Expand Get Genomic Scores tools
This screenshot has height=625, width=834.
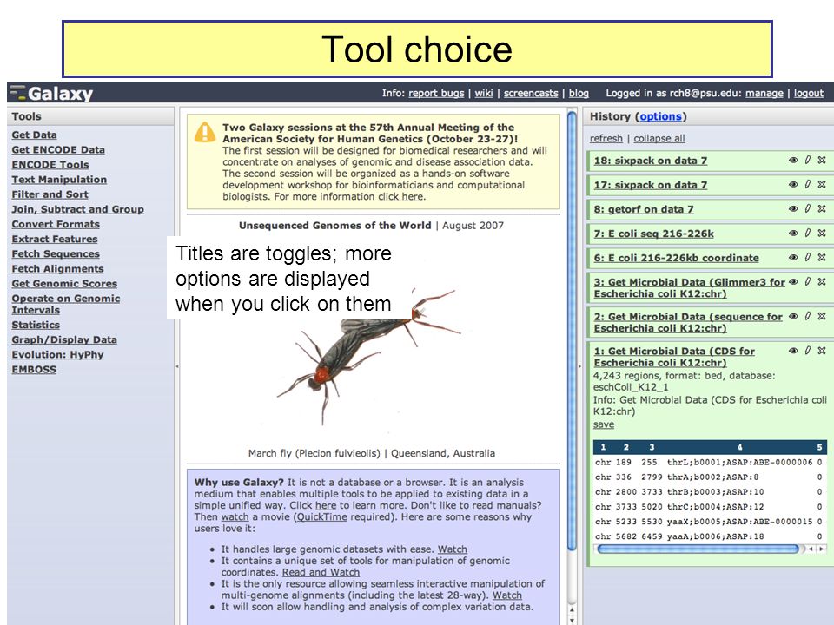[64, 284]
